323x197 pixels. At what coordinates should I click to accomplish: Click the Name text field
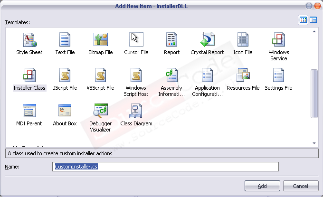point(165,167)
